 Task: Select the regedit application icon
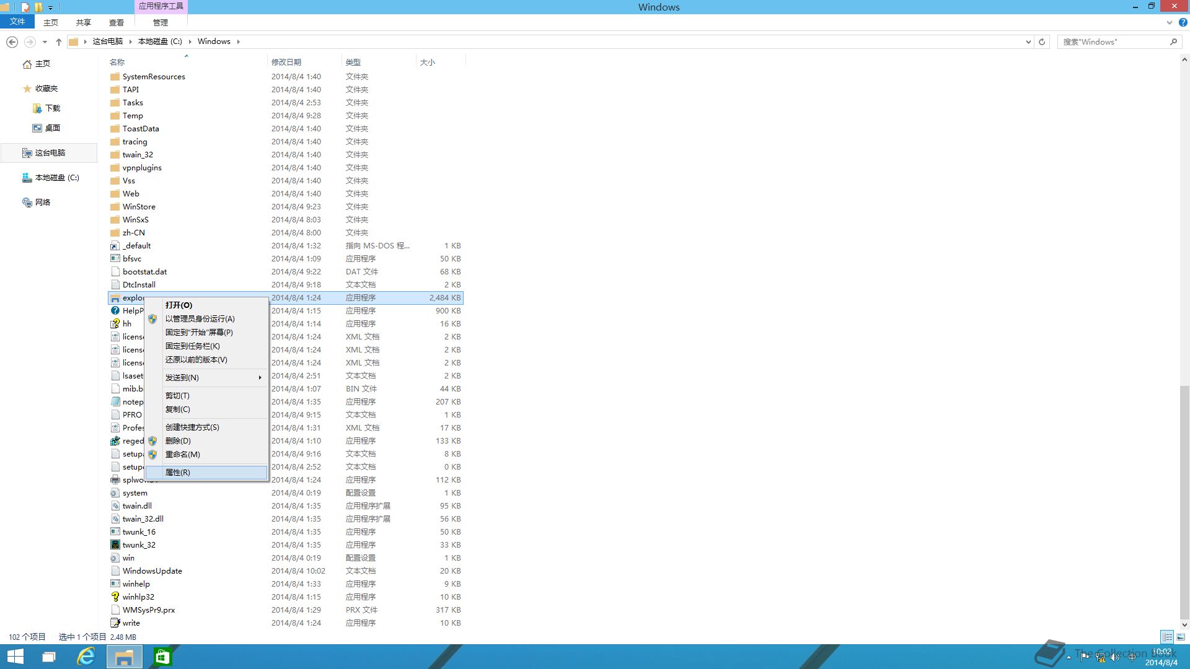click(115, 441)
